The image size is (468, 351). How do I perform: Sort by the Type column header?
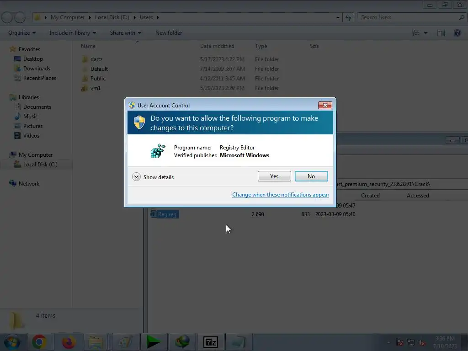(x=261, y=46)
